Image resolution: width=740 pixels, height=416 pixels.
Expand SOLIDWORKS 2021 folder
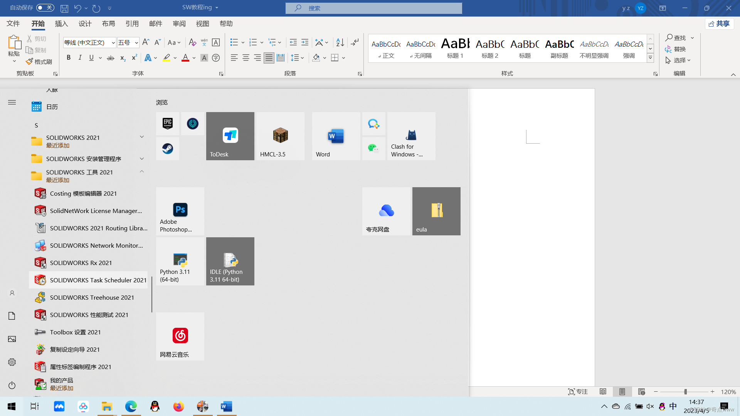142,137
